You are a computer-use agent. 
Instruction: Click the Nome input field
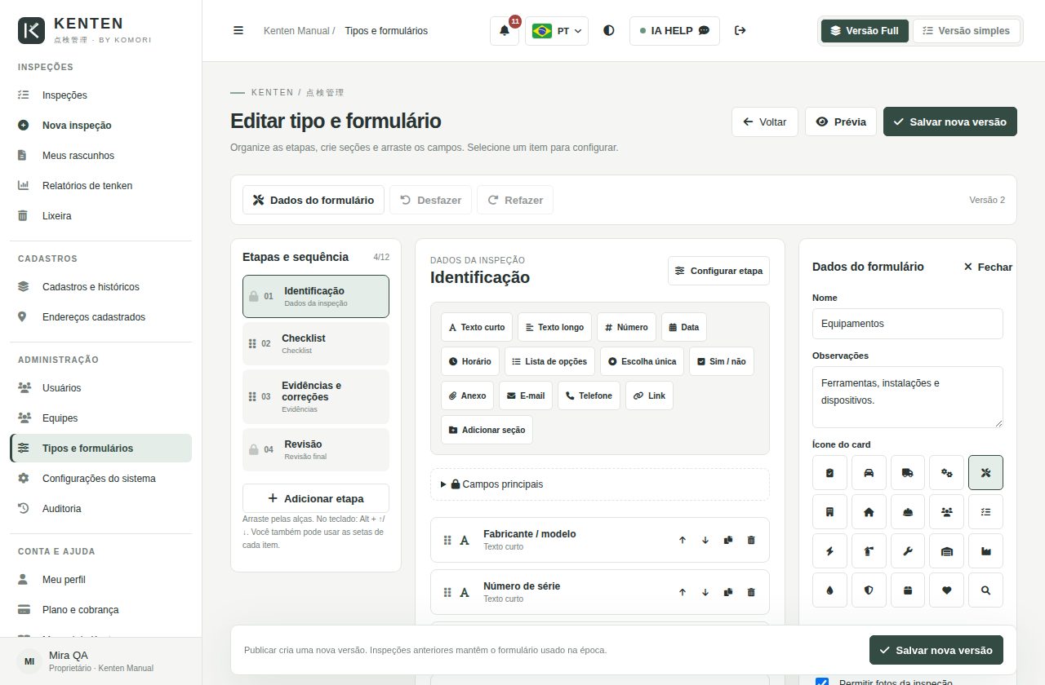908,324
